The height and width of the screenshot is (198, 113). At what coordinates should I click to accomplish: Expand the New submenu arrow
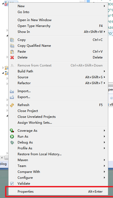coord(104,6)
